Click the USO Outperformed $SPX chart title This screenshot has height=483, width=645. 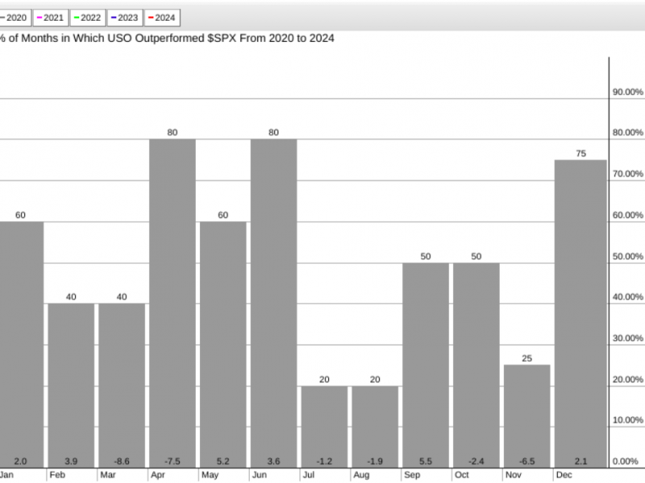pyautogui.click(x=167, y=38)
